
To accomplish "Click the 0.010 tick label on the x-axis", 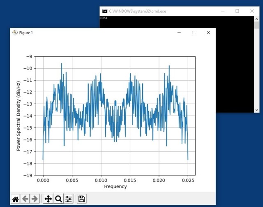I will click(101, 180).
